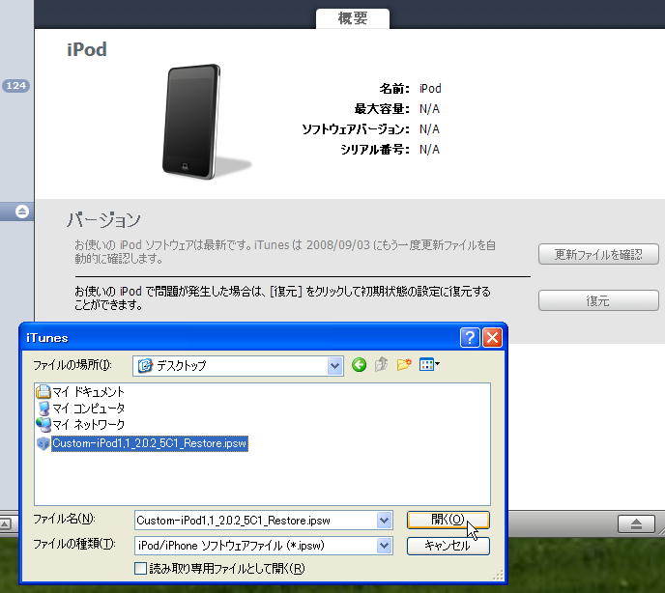The width and height of the screenshot is (665, 593).
Task: Open マイ ドキュメント folder
Action: [x=80, y=392]
